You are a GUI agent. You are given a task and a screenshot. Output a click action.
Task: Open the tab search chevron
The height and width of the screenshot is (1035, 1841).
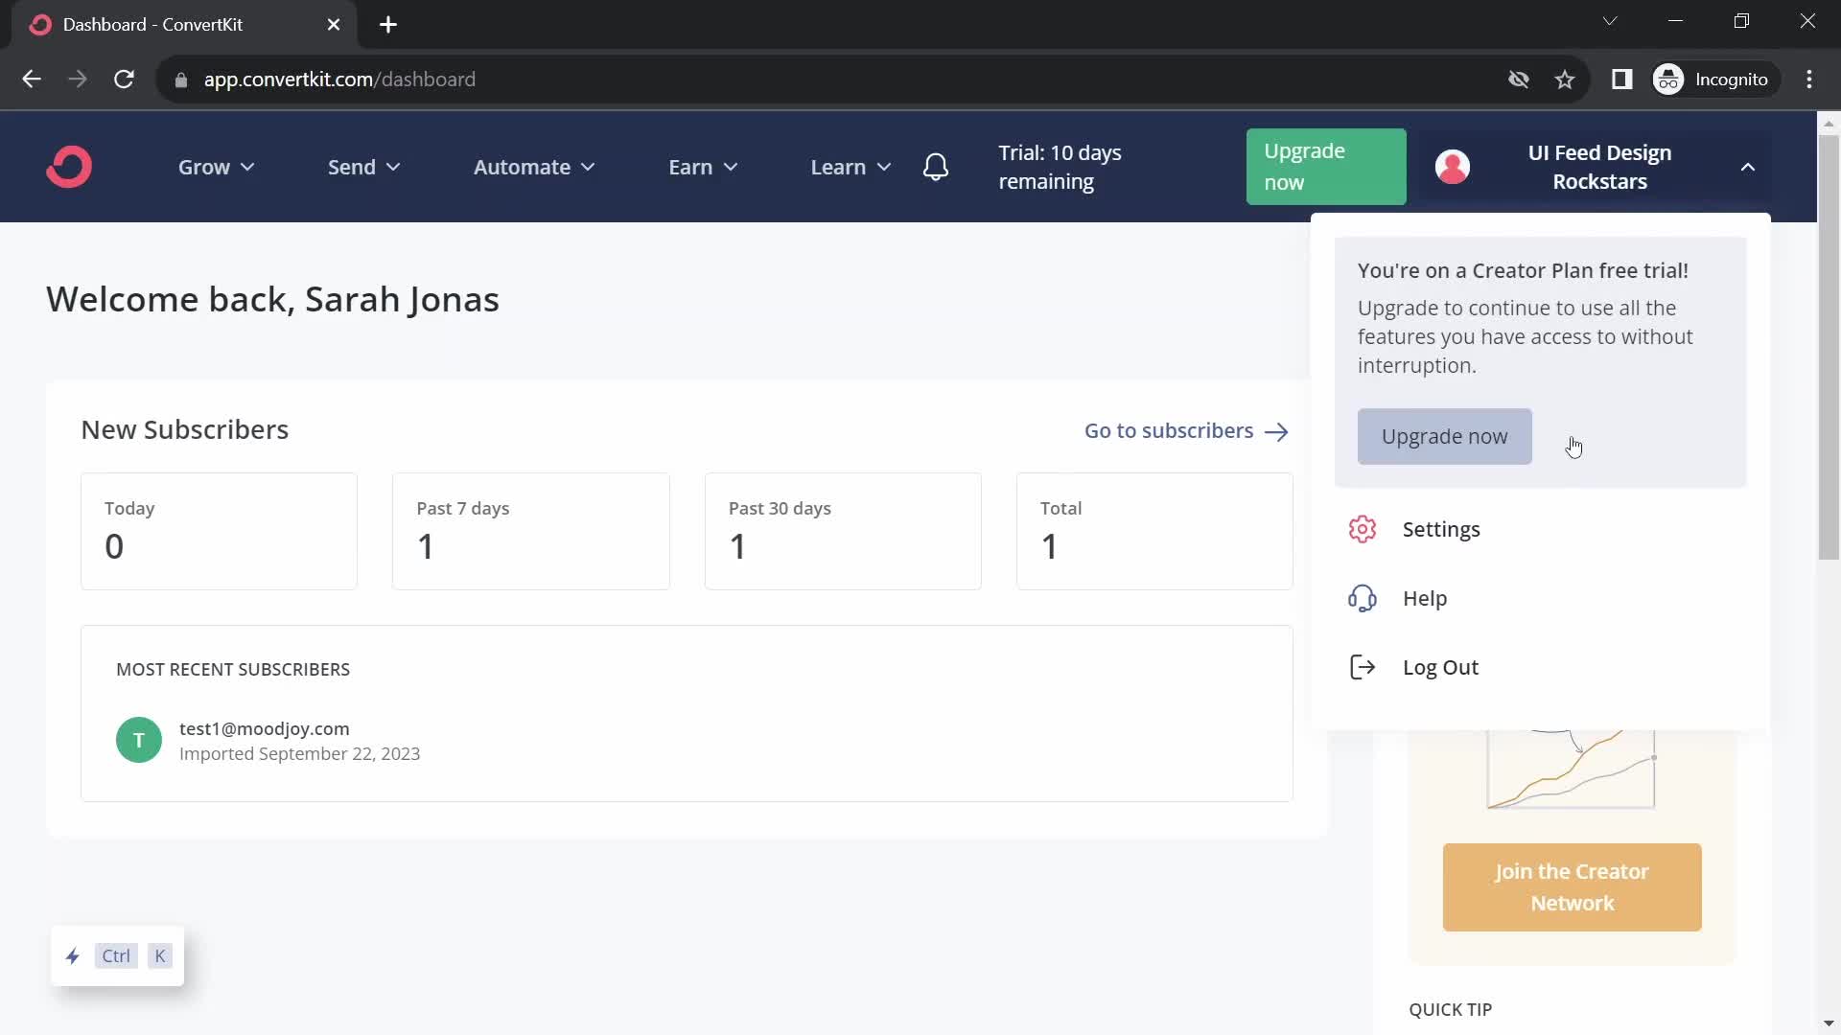point(1610,21)
